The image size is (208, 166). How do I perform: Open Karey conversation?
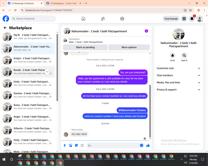point(28,107)
